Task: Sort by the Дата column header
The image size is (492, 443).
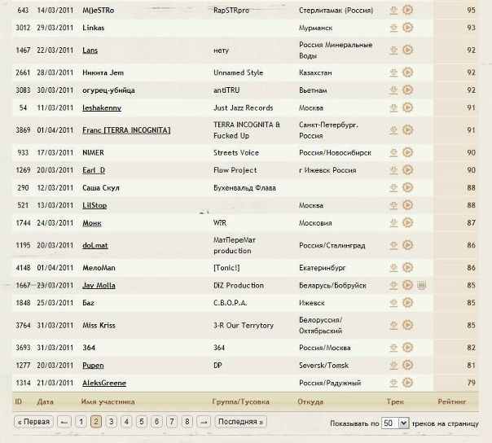Action: 46,401
